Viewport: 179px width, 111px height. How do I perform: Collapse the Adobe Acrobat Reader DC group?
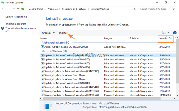tap(57, 43)
